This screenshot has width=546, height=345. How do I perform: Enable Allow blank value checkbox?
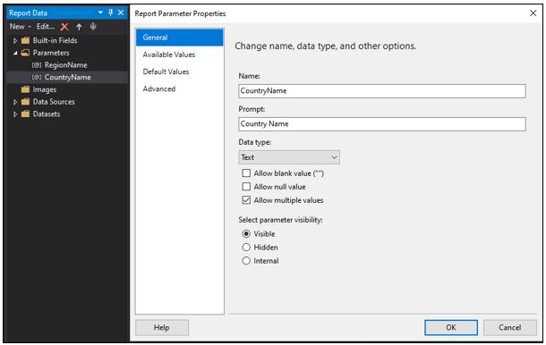(x=246, y=173)
